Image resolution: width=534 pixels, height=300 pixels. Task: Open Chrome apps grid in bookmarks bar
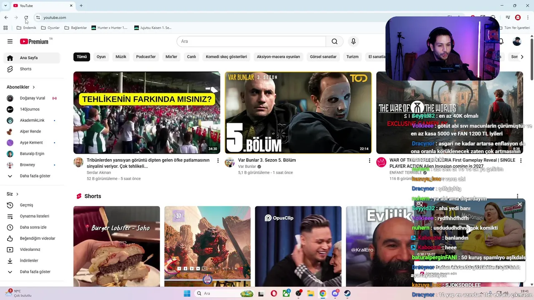click(x=5, y=28)
